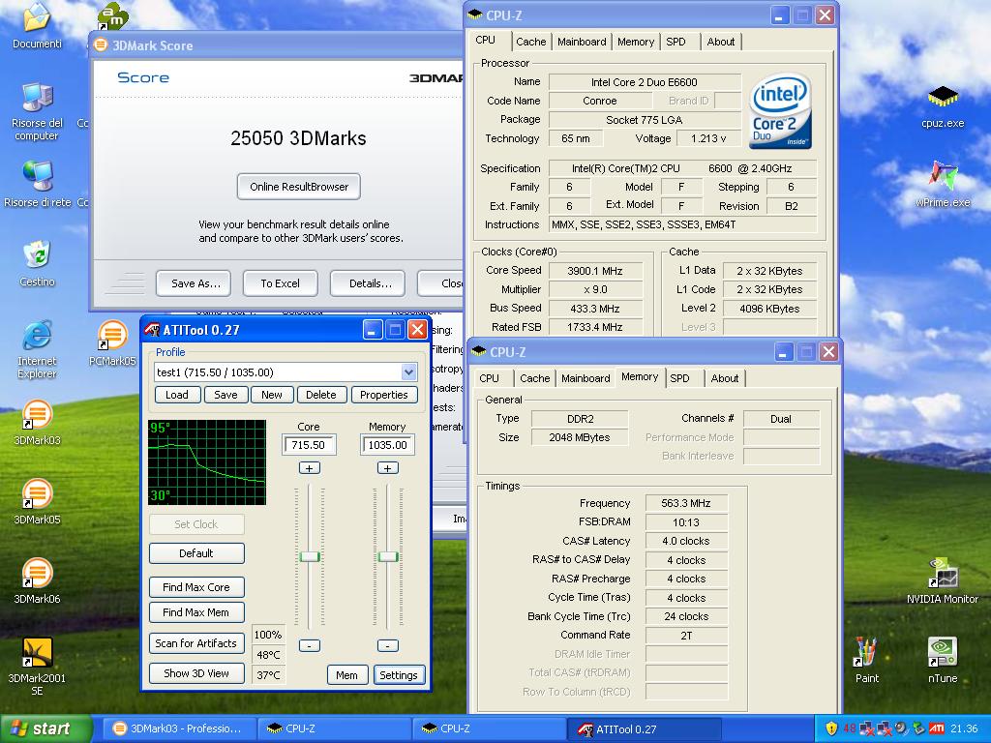
Task: Click New profile button in ATITool
Action: [x=272, y=395]
